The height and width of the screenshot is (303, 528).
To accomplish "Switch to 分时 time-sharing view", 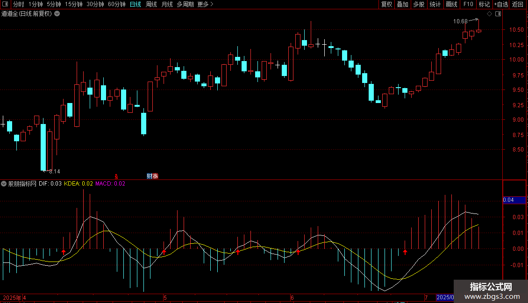I will 18,4.
